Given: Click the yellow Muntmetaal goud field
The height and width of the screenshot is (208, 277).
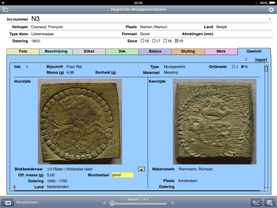Looking at the screenshot, I should pyautogui.click(x=122, y=175).
